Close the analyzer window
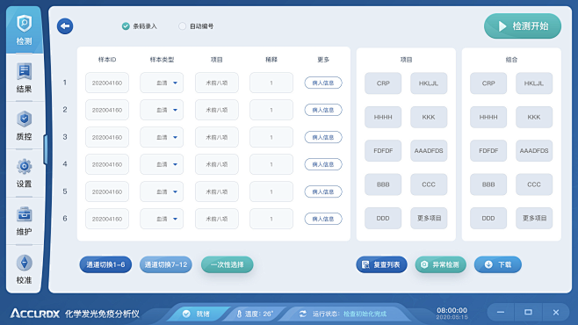 coord(556,313)
